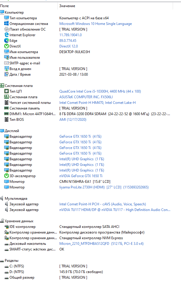Screen dimensions: 181x284
Task: Select the Стандартный контроллер SATA AHCI value
Action: tap(89, 227)
